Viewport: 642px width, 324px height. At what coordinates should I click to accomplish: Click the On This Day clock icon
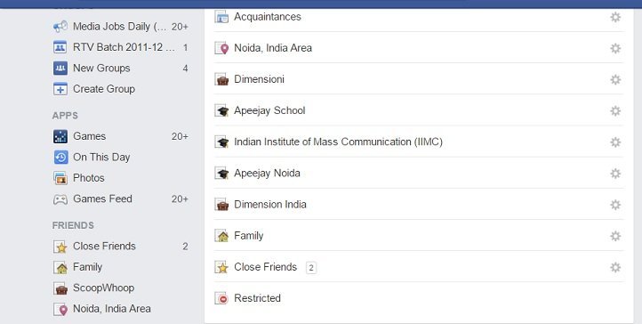coord(60,158)
